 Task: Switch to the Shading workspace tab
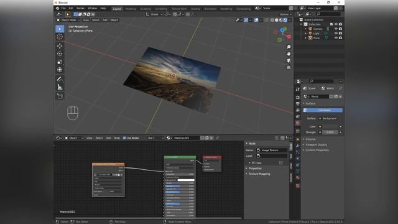coord(195,9)
